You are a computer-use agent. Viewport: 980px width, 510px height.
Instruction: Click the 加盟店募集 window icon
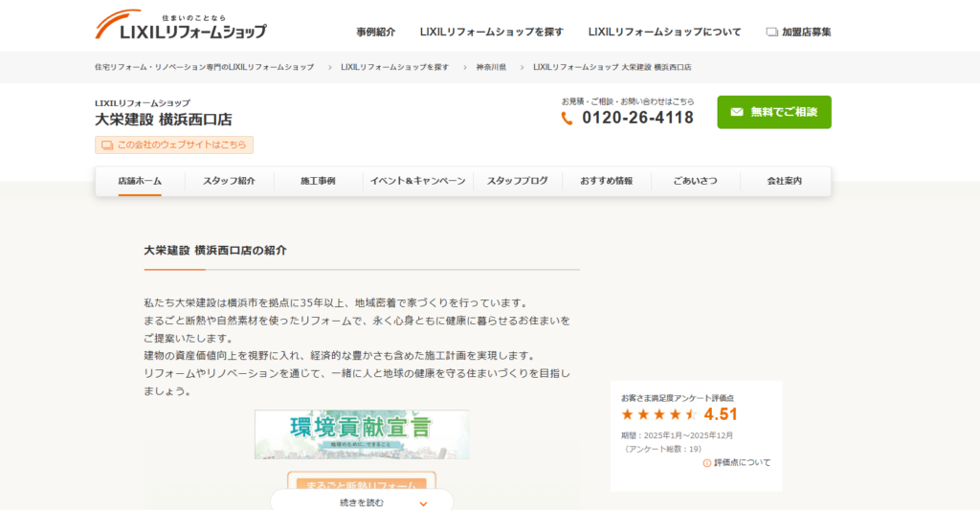click(771, 32)
